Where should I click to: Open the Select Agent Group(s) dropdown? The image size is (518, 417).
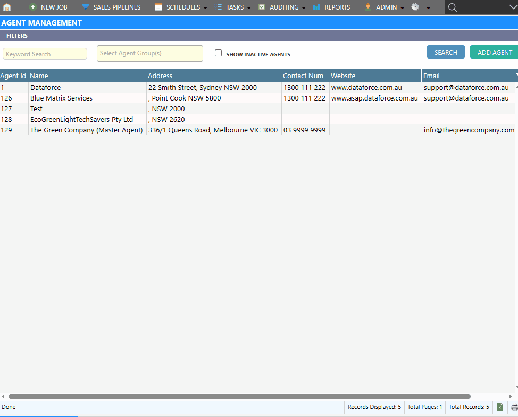[149, 53]
